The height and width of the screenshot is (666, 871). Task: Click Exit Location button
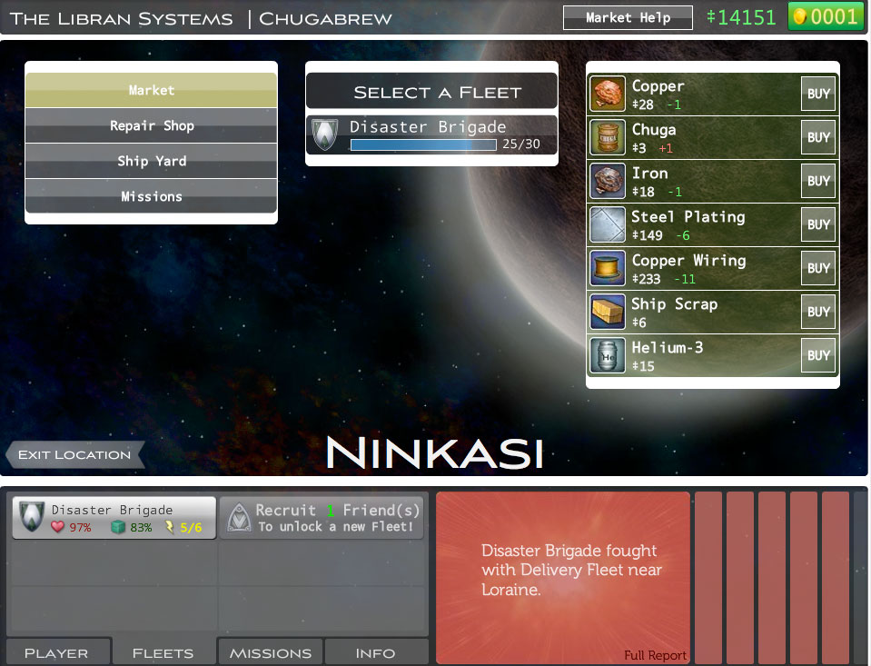point(74,454)
